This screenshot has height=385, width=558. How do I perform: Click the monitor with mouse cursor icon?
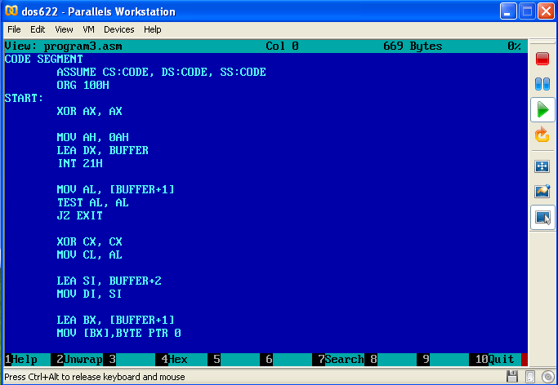click(542, 217)
